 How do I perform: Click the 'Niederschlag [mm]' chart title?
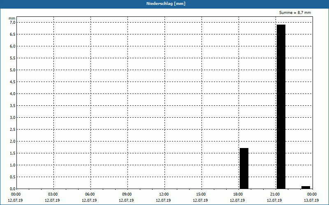166,4
